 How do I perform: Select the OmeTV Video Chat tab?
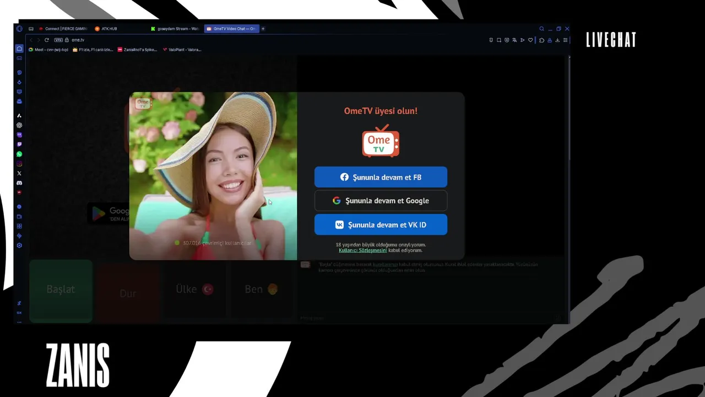tap(231, 29)
